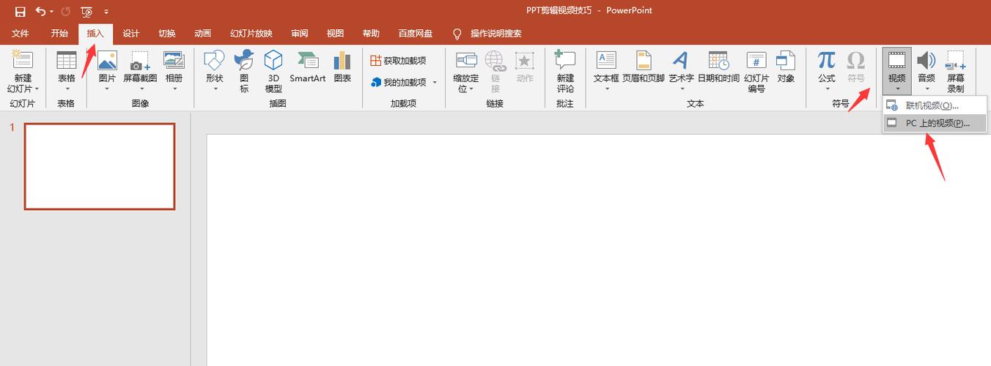991x366 pixels.
Task: Choose PC 上的视频(P)... menu item
Action: click(935, 123)
